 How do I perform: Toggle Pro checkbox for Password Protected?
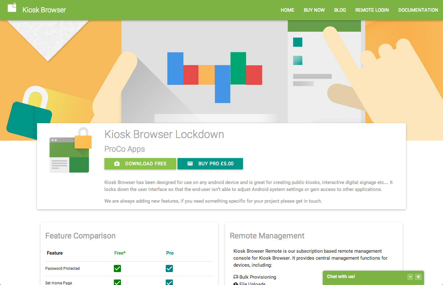click(x=169, y=269)
